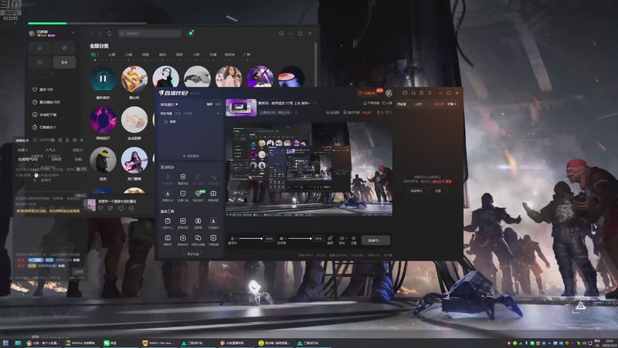
Task: Open the gear settings icon in the 弹幕助手 panel
Action: 74,140
